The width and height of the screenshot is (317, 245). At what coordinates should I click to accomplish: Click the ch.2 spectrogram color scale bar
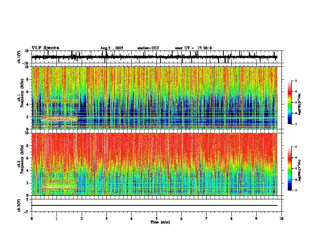coord(289,169)
